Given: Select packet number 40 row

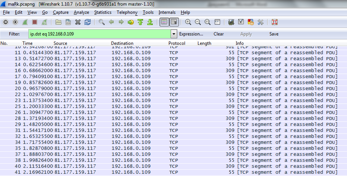Looking at the screenshot, I should [174, 166].
